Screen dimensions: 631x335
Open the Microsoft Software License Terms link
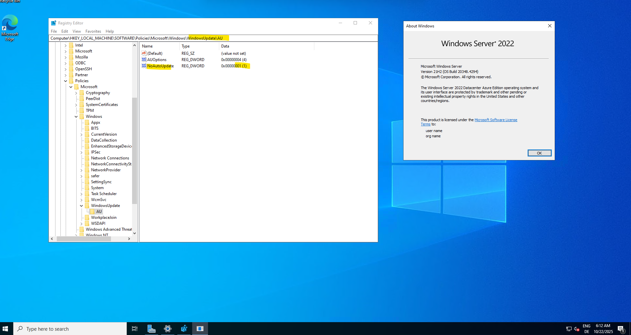496,120
